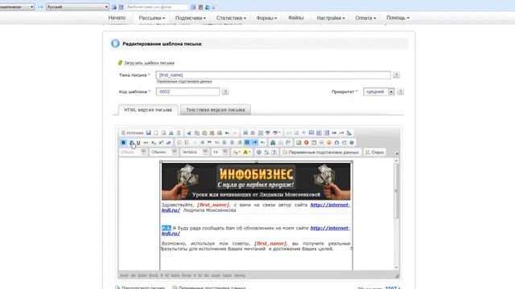Toggle Justify Block alignment
515x289 pixels.
247,143
